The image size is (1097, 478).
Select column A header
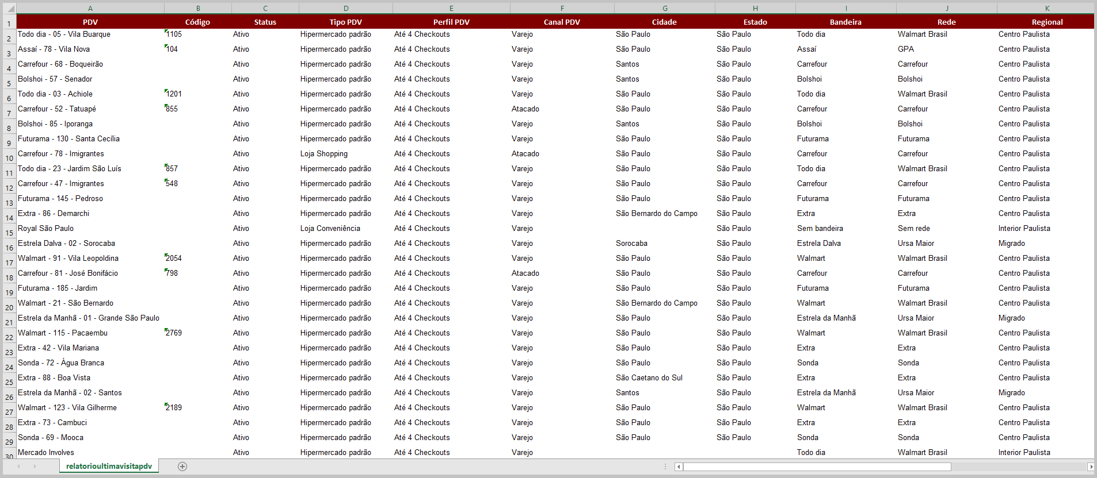point(90,8)
